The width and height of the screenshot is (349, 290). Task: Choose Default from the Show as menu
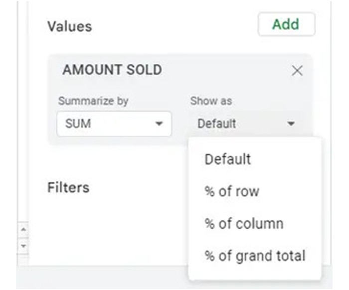click(227, 159)
